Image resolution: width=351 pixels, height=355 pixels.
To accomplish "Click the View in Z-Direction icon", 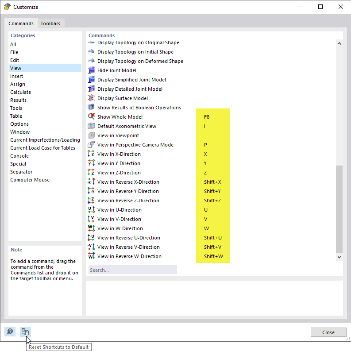I will (91, 172).
